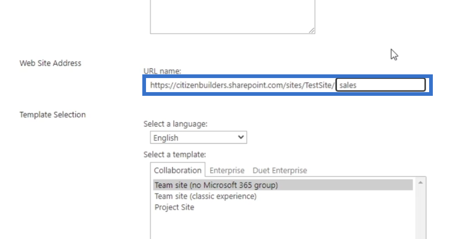Click the 'Select a template:' label

coord(175,154)
